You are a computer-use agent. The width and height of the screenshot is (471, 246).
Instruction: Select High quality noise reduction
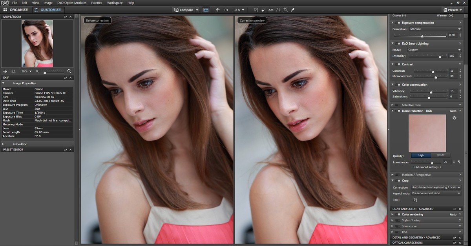pos(421,156)
